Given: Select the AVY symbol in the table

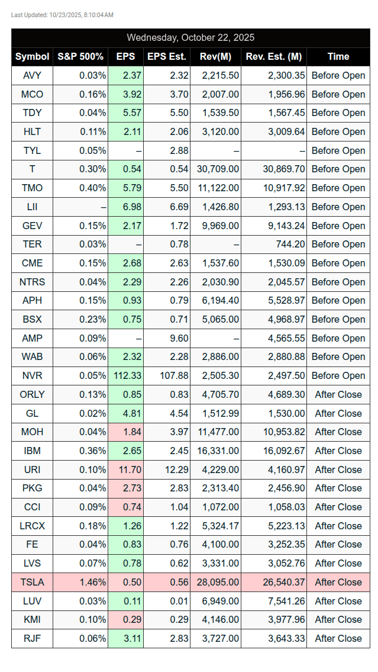Looking at the screenshot, I should 33,75.
